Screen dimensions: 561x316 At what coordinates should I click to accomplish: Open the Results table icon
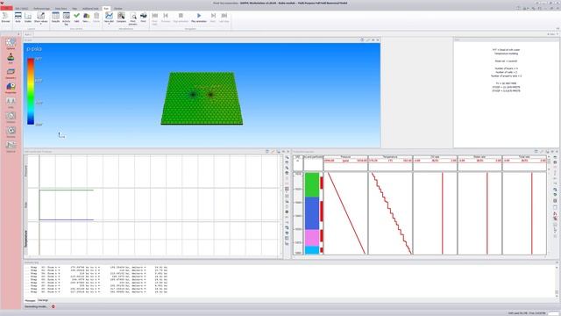(55, 18)
